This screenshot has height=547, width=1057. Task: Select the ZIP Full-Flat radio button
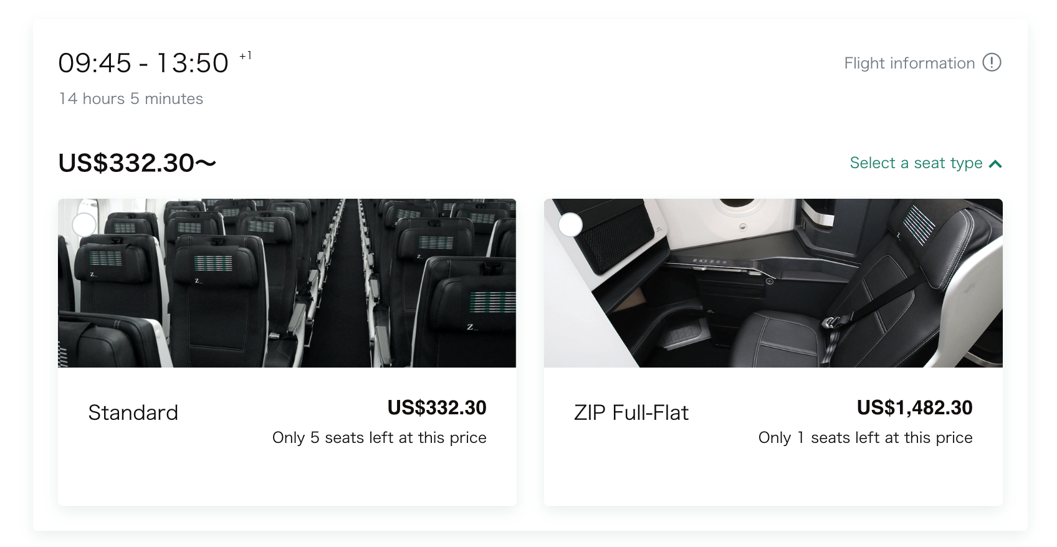coord(570,225)
